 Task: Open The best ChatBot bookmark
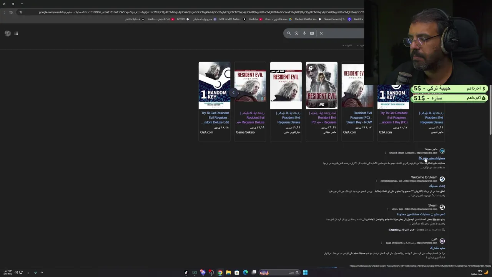tap(307, 19)
